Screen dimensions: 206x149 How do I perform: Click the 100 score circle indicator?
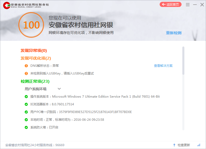[x=31, y=25]
